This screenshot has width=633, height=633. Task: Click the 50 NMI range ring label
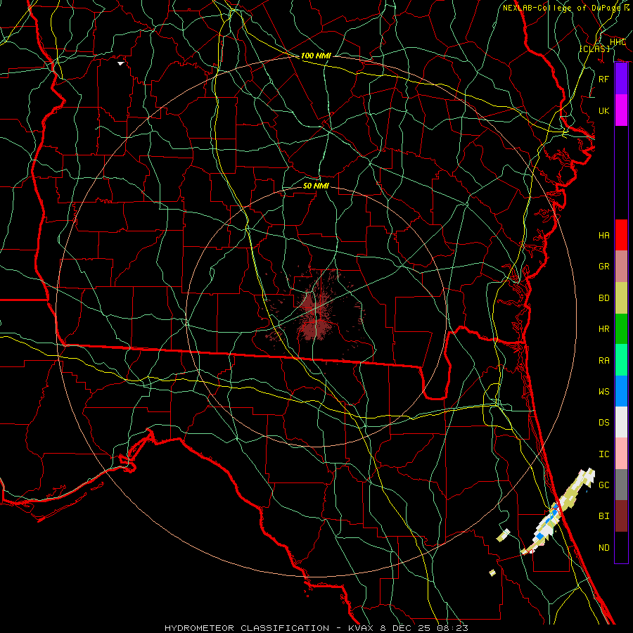(316, 186)
